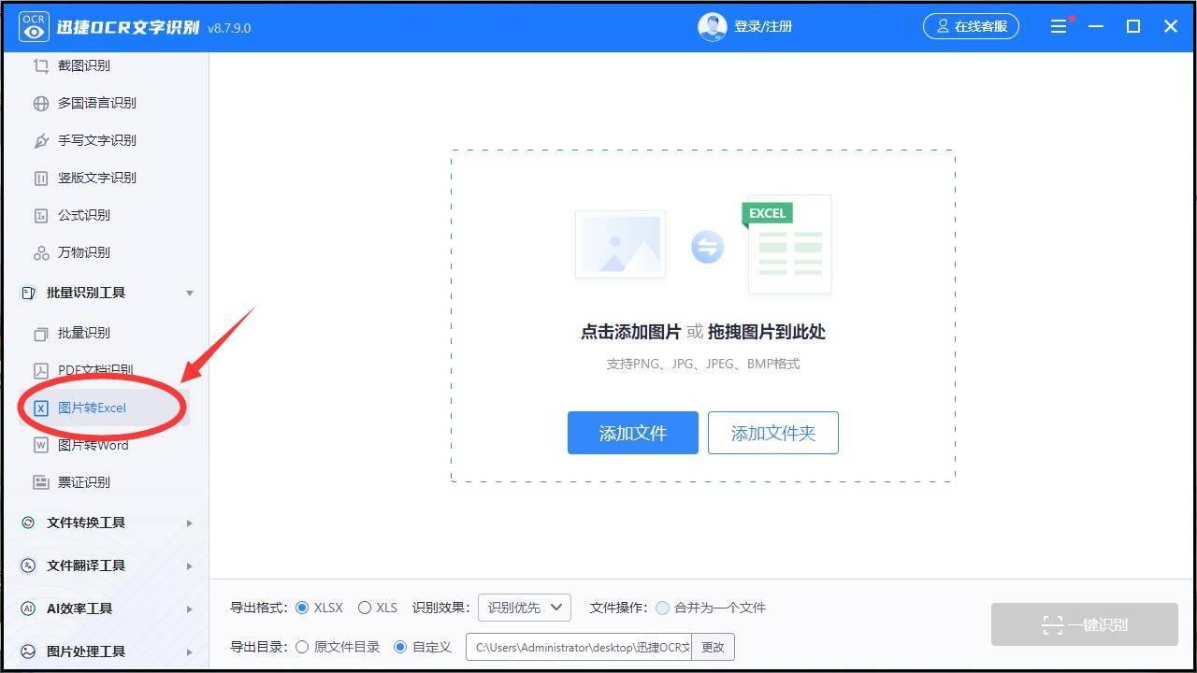Click 支持PNG、JPG、JPEG、BMP格式 text
The image size is (1197, 673).
tap(703, 364)
